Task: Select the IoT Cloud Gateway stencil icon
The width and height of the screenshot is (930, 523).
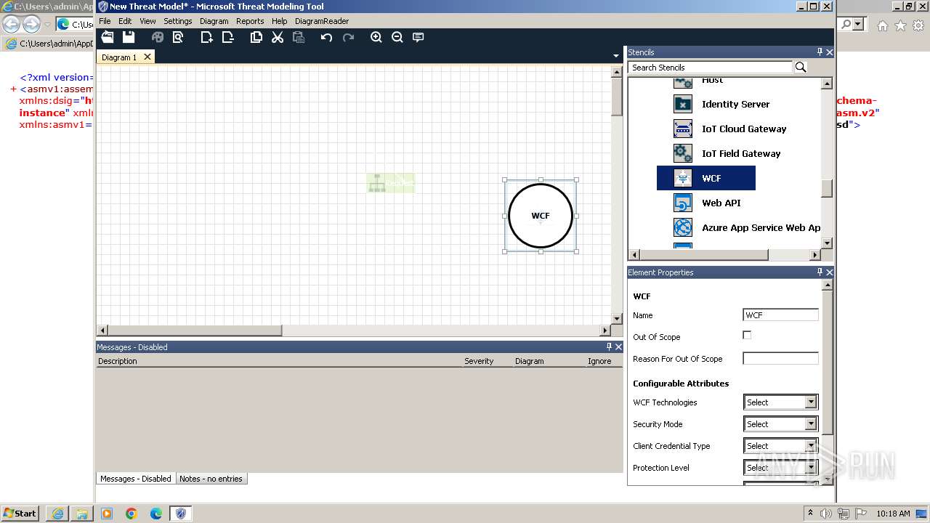Action: (x=683, y=129)
